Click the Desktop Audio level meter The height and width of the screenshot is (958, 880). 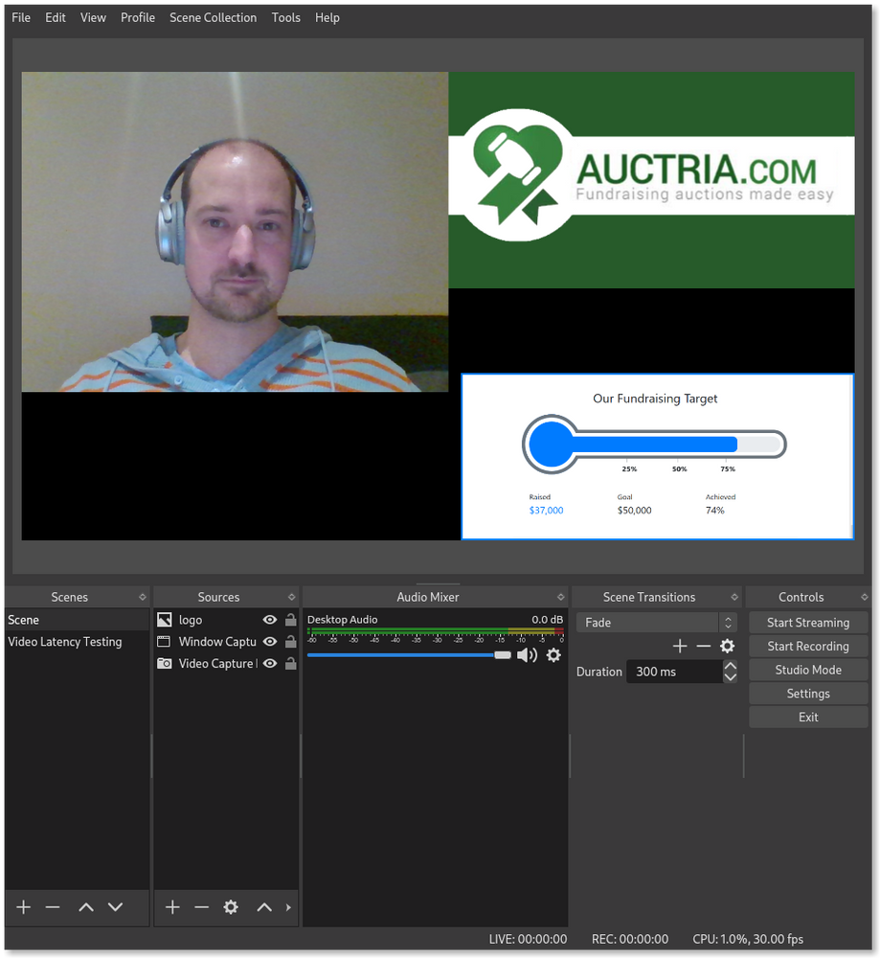click(436, 631)
